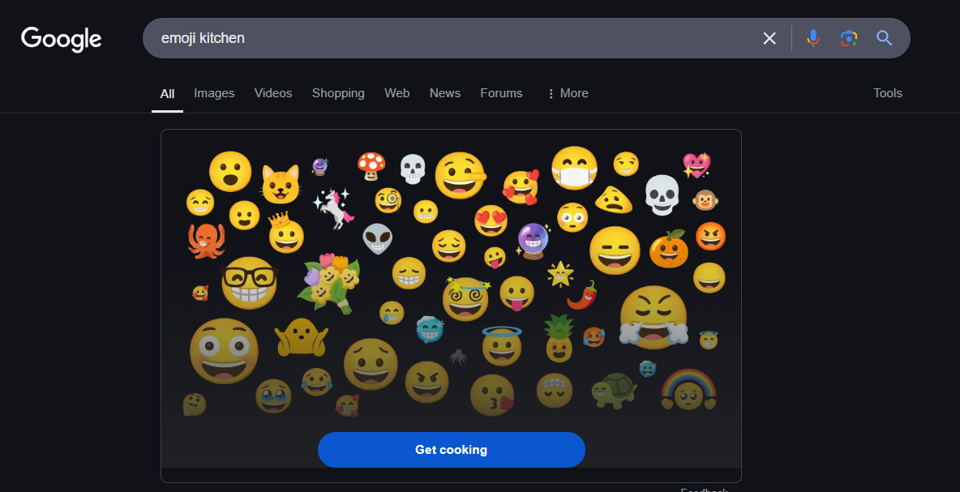
Task: Click the magnifying glass search icon
Action: point(884,38)
